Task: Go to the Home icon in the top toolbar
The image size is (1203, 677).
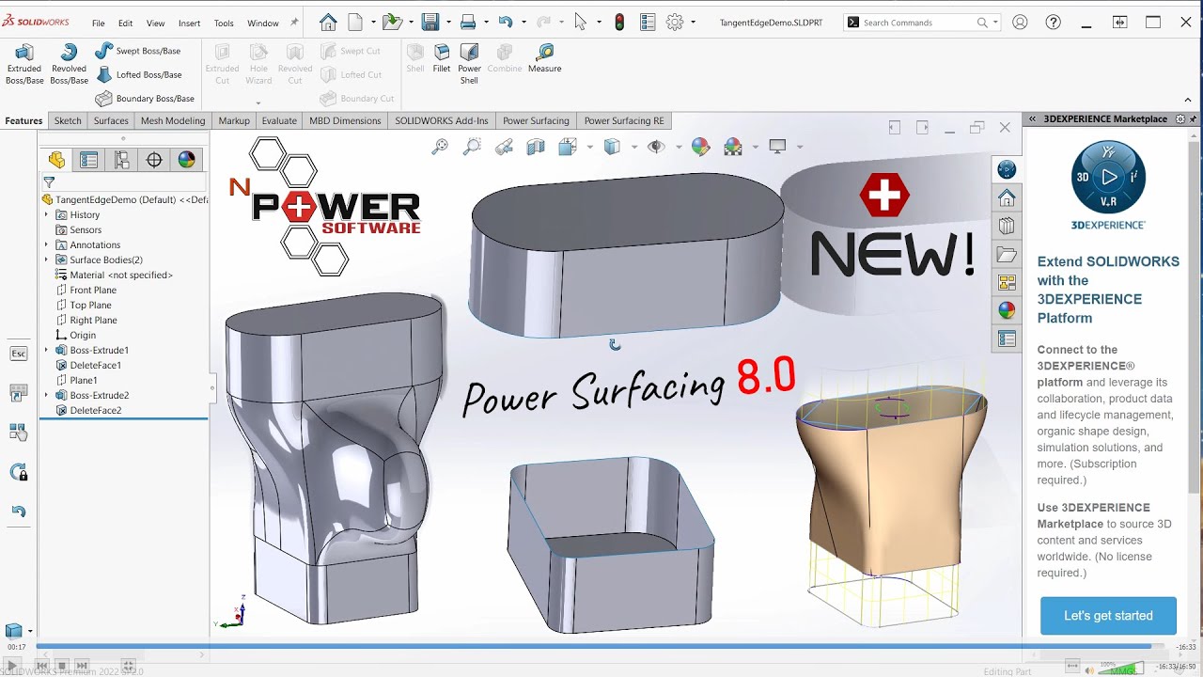Action: coord(328,22)
